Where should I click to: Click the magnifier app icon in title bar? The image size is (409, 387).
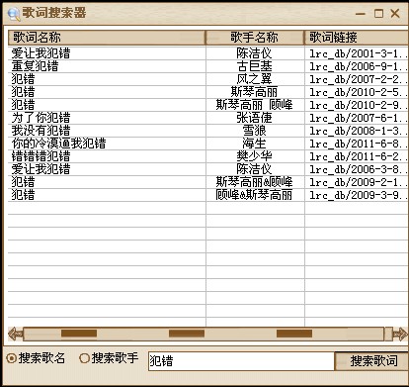point(13,14)
